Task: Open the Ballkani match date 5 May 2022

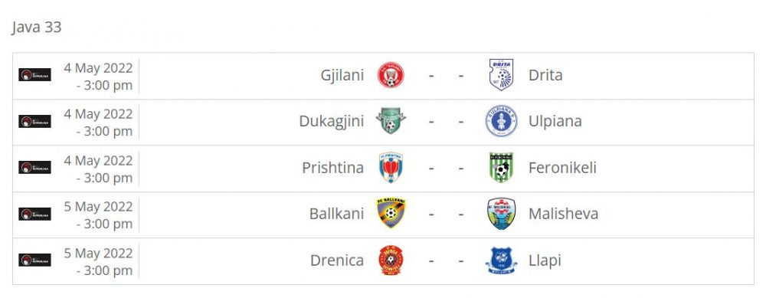Action: 98,207
